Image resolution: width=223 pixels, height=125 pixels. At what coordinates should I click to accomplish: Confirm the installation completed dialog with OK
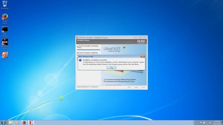(x=111, y=68)
